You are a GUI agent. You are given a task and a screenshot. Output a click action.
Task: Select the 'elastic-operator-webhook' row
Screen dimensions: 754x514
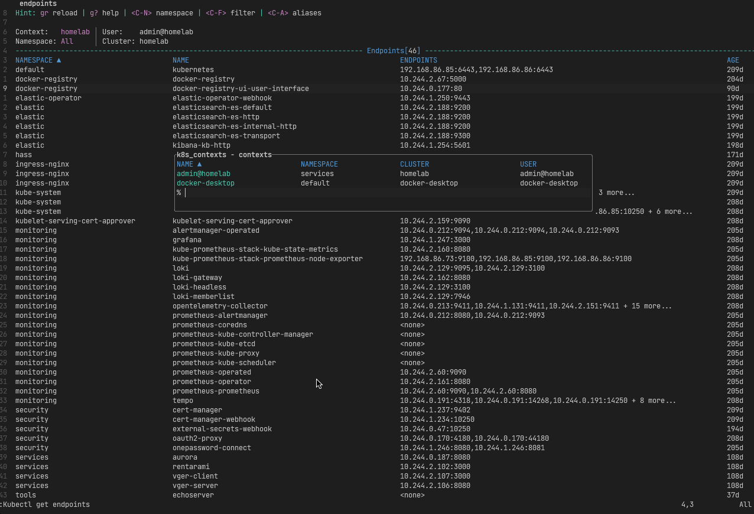coord(377,98)
